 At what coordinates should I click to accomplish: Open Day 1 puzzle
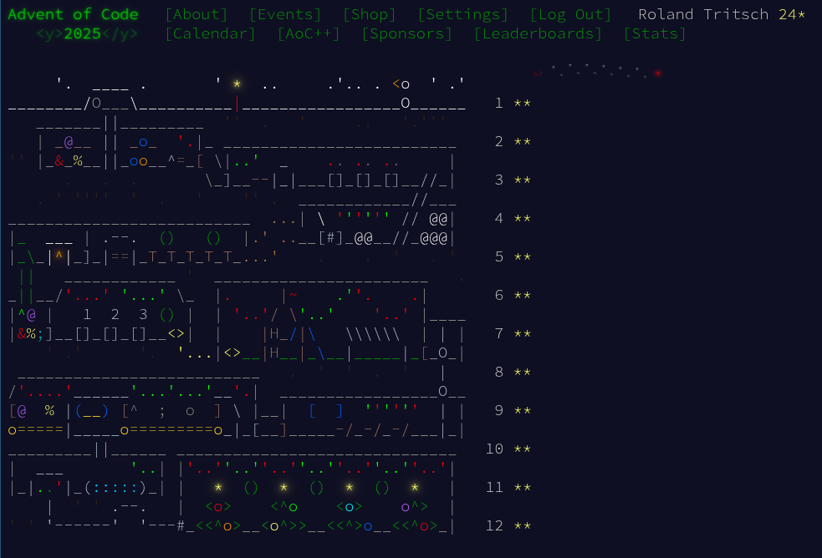[x=499, y=103]
